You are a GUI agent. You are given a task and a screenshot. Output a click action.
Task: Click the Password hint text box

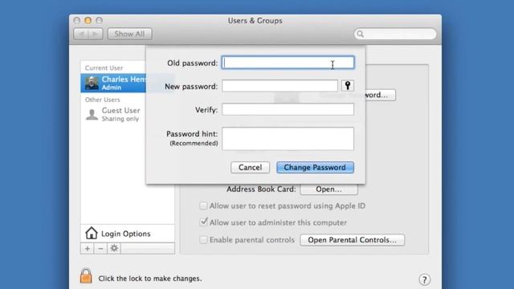click(288, 139)
